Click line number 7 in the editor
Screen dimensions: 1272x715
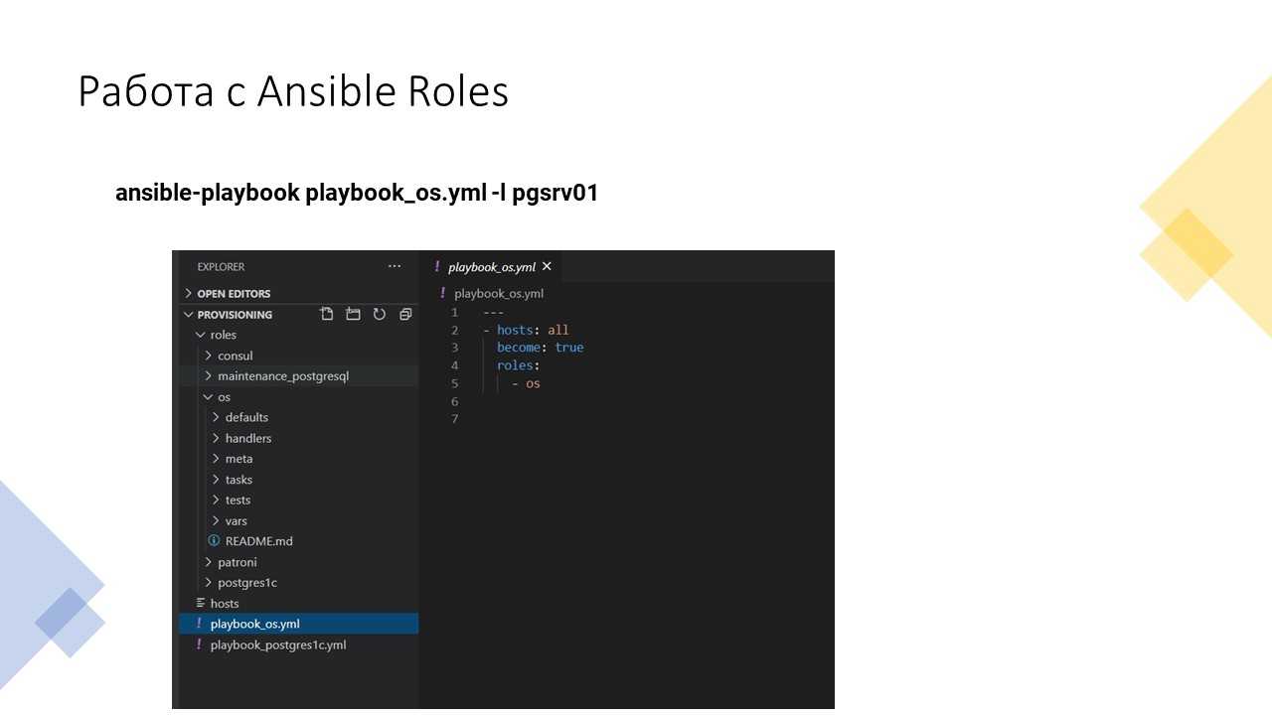pyautogui.click(x=455, y=419)
